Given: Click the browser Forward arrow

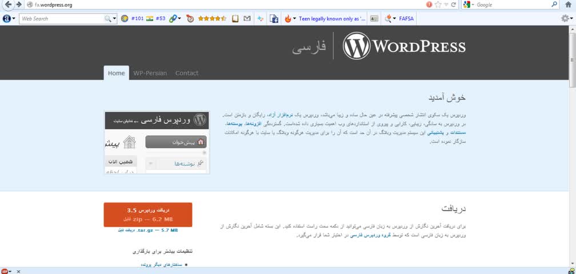Looking at the screenshot, I should pyautogui.click(x=19, y=5).
